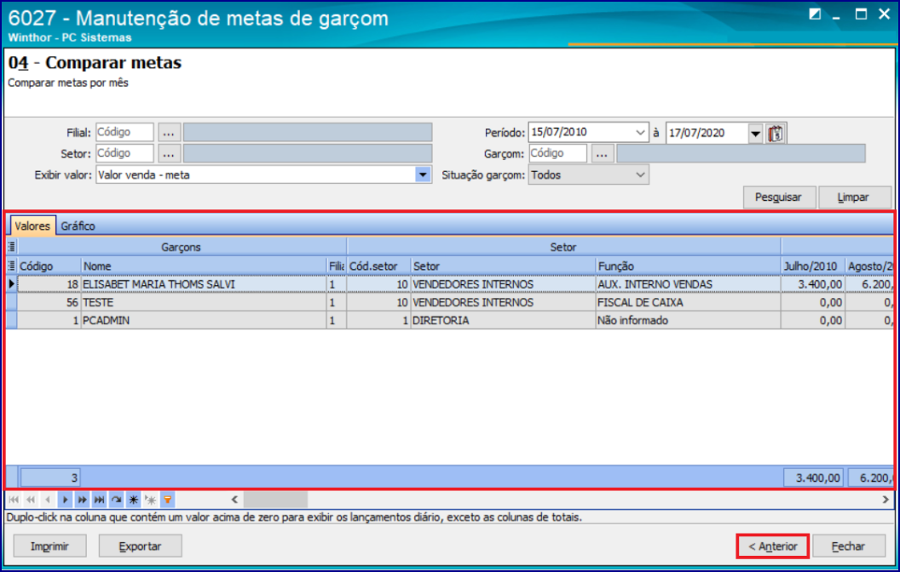Select the AUX. INTERNO VENDAS cell
Image resolution: width=900 pixels, height=572 pixels.
(x=688, y=284)
